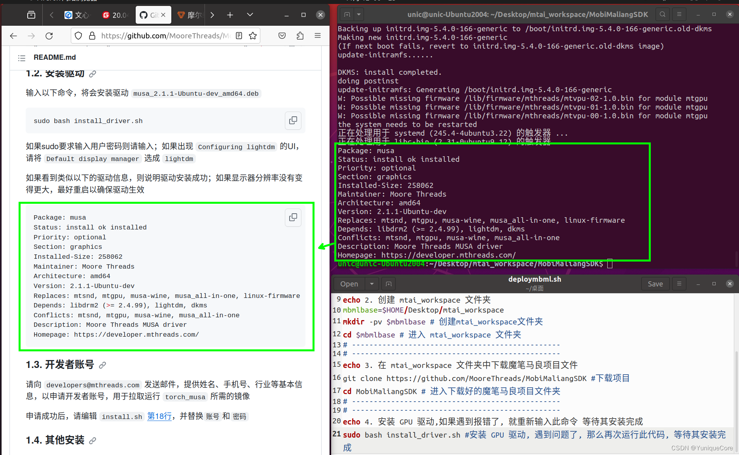Close the GitHub tab

tap(163, 15)
